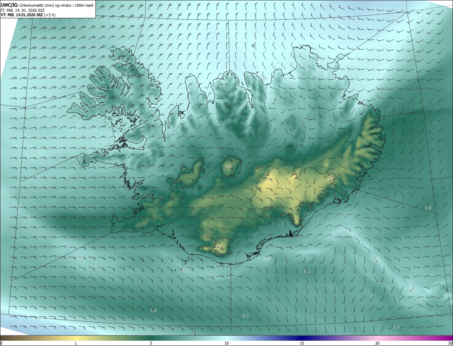The image size is (453, 346).
Task: Click the 8.2 value on the map
Action: coord(185,271)
